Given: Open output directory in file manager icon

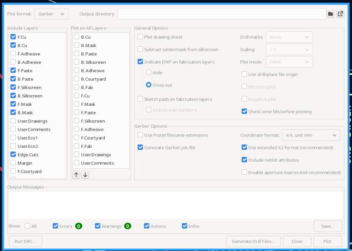Looking at the screenshot, I should (x=340, y=14).
